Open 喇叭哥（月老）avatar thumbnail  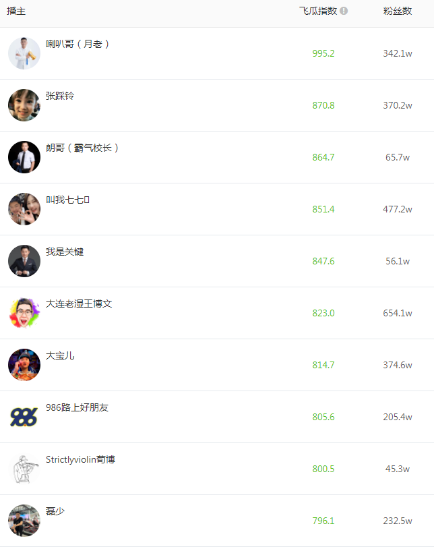24,53
